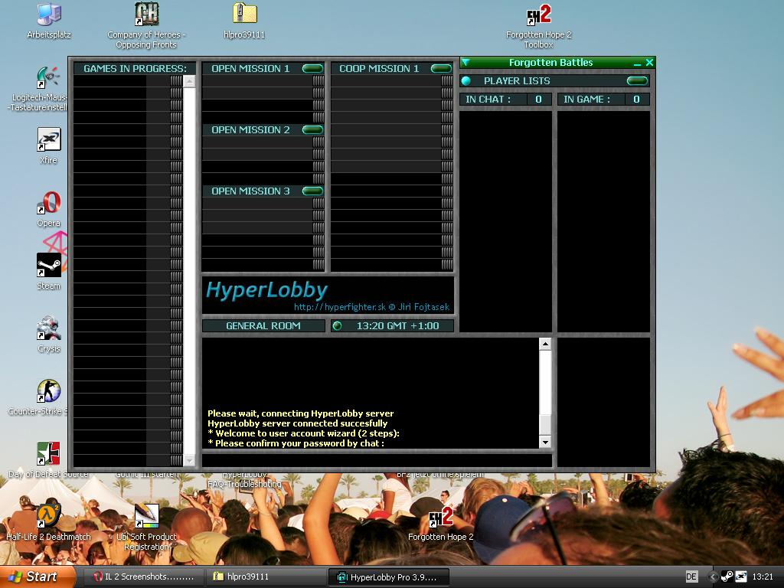Select the Crysis desktop shortcut
This screenshot has height=588, width=784.
coord(48,334)
